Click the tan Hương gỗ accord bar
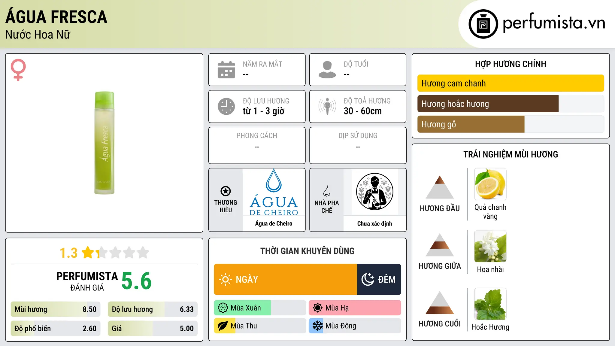 pyautogui.click(x=471, y=124)
